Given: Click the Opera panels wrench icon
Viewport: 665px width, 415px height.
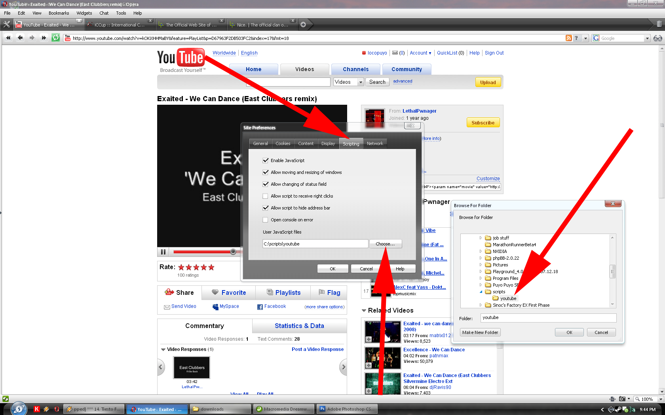Looking at the screenshot, I should [x=7, y=25].
